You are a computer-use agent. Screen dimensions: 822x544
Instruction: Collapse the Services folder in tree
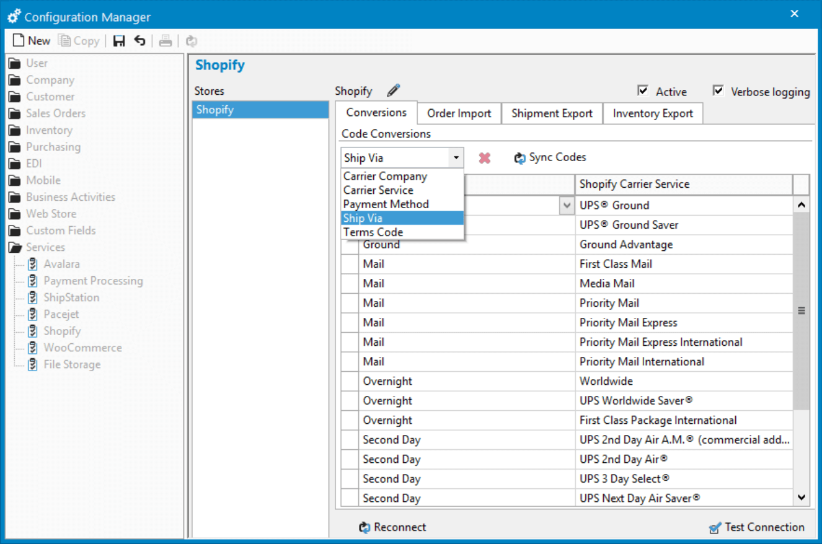coord(15,247)
